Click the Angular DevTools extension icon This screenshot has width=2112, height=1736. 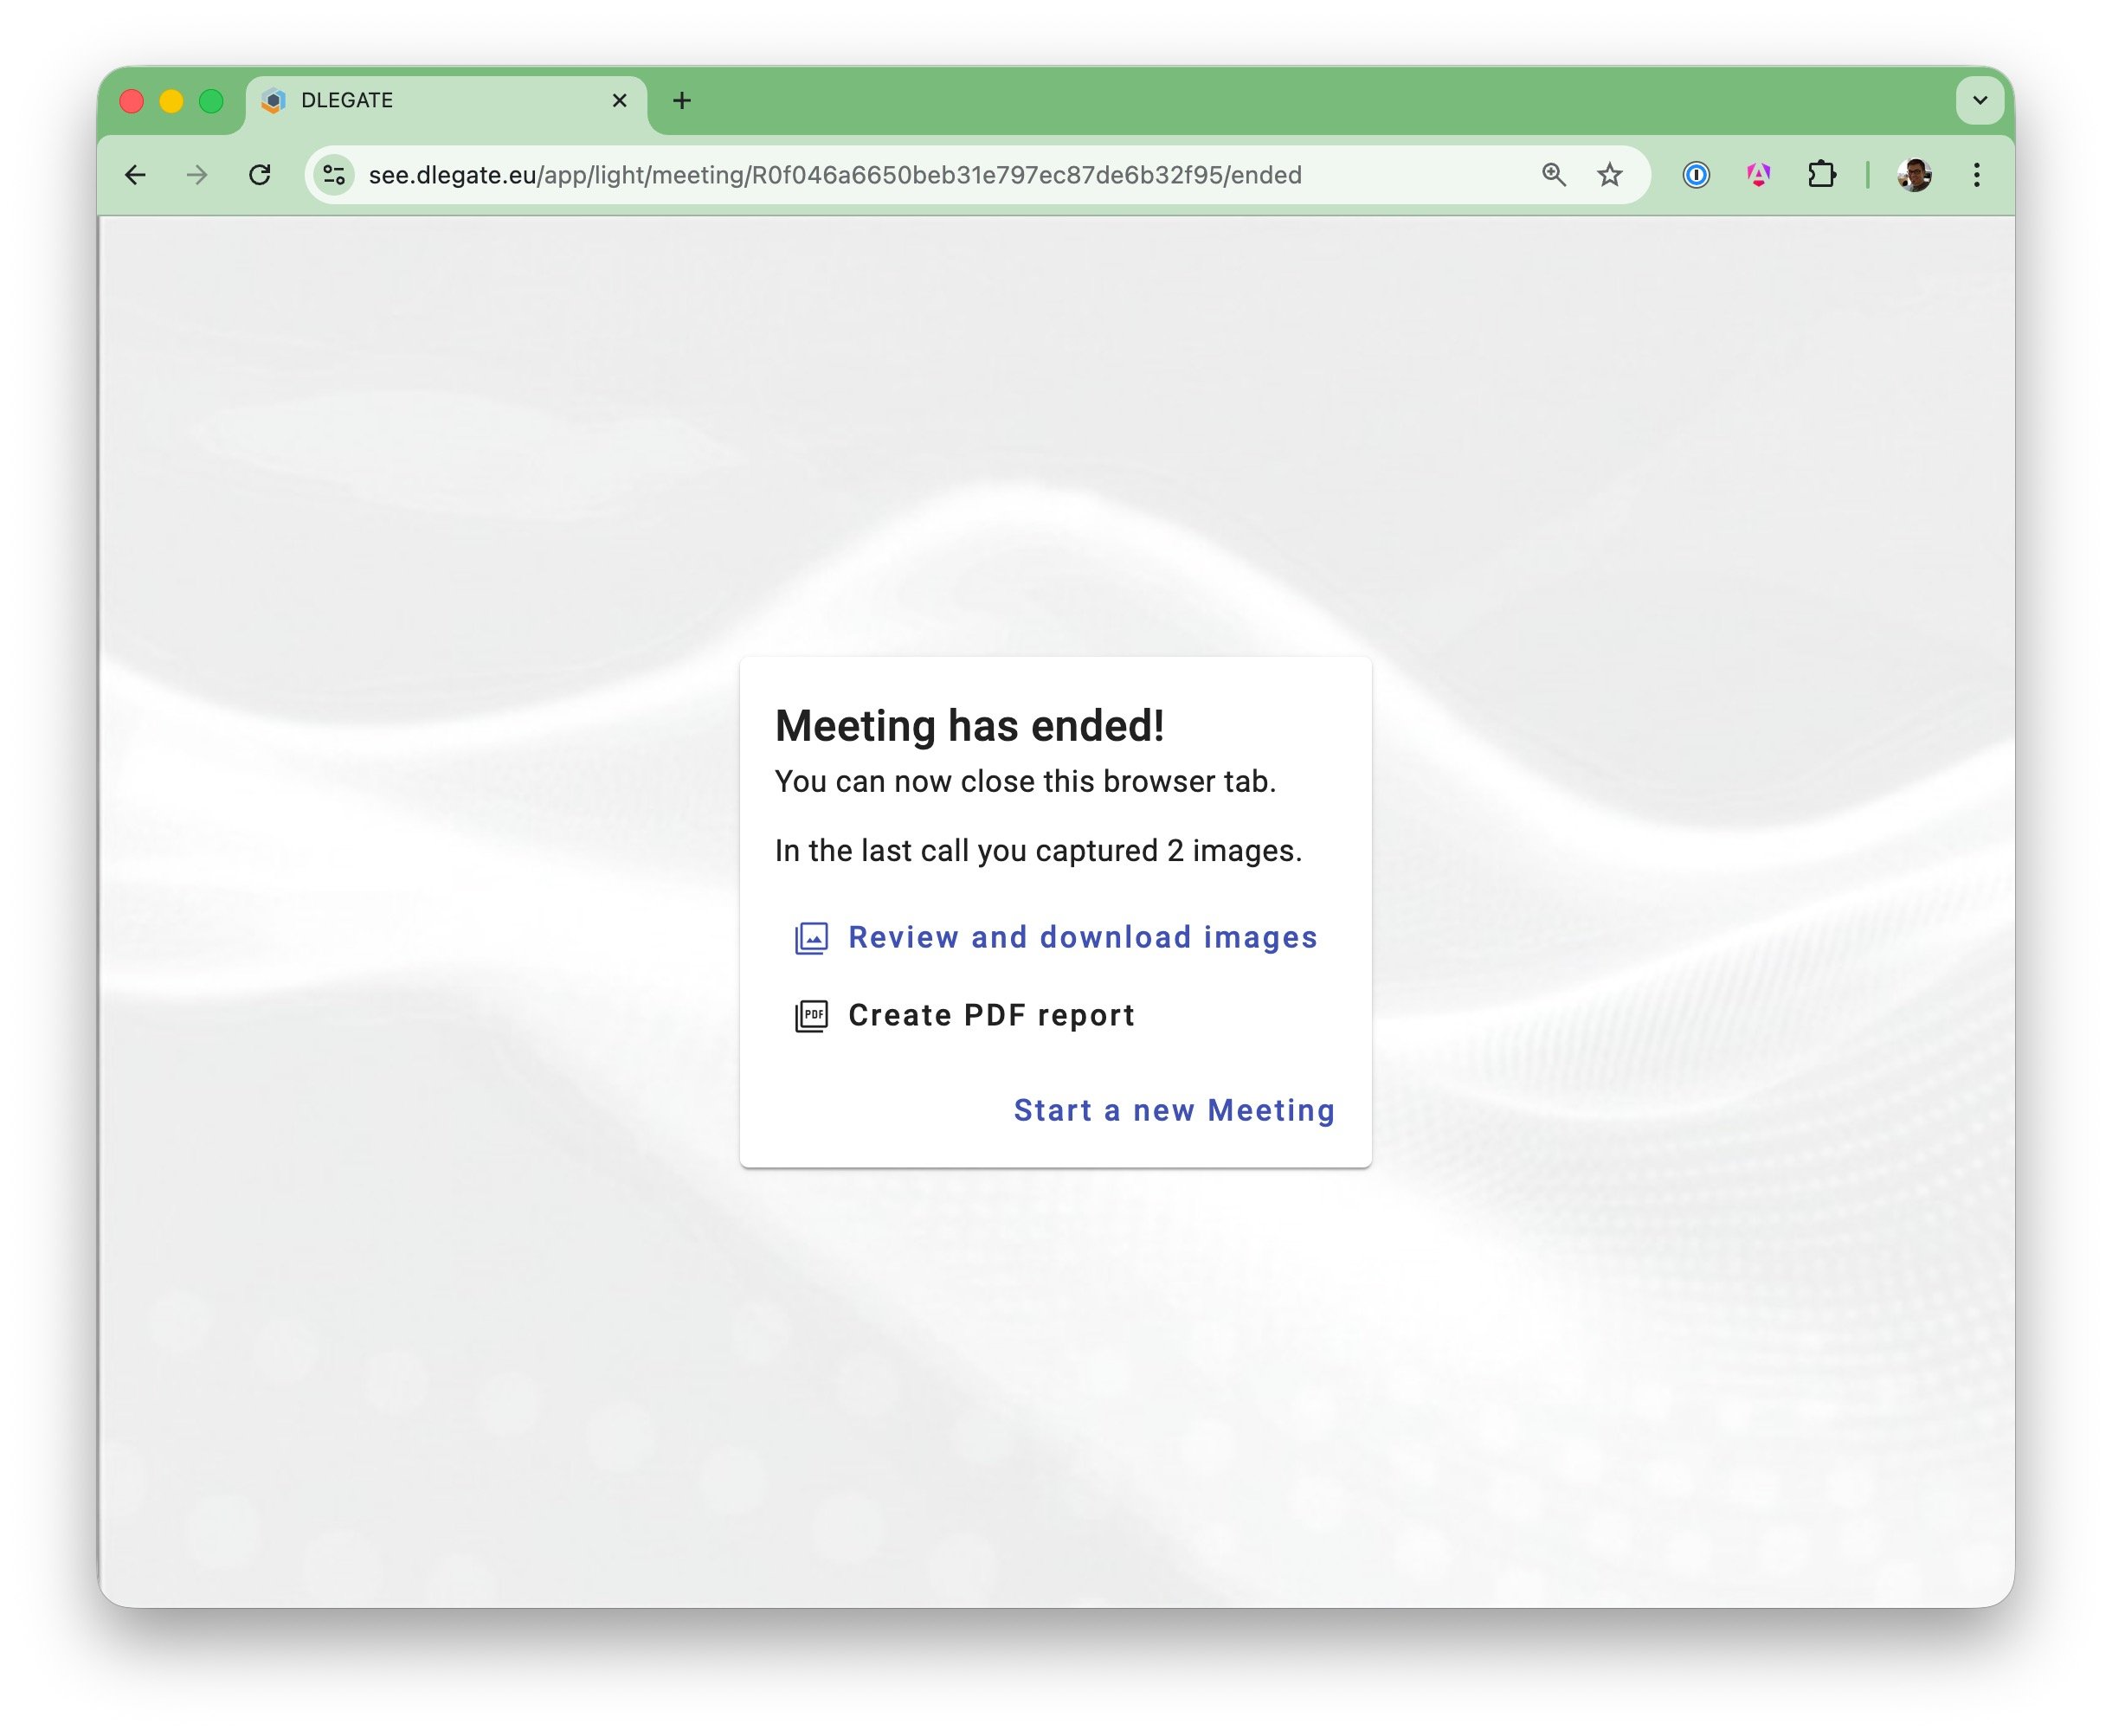(x=1758, y=175)
